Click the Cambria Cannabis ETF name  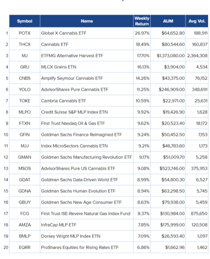(63, 101)
